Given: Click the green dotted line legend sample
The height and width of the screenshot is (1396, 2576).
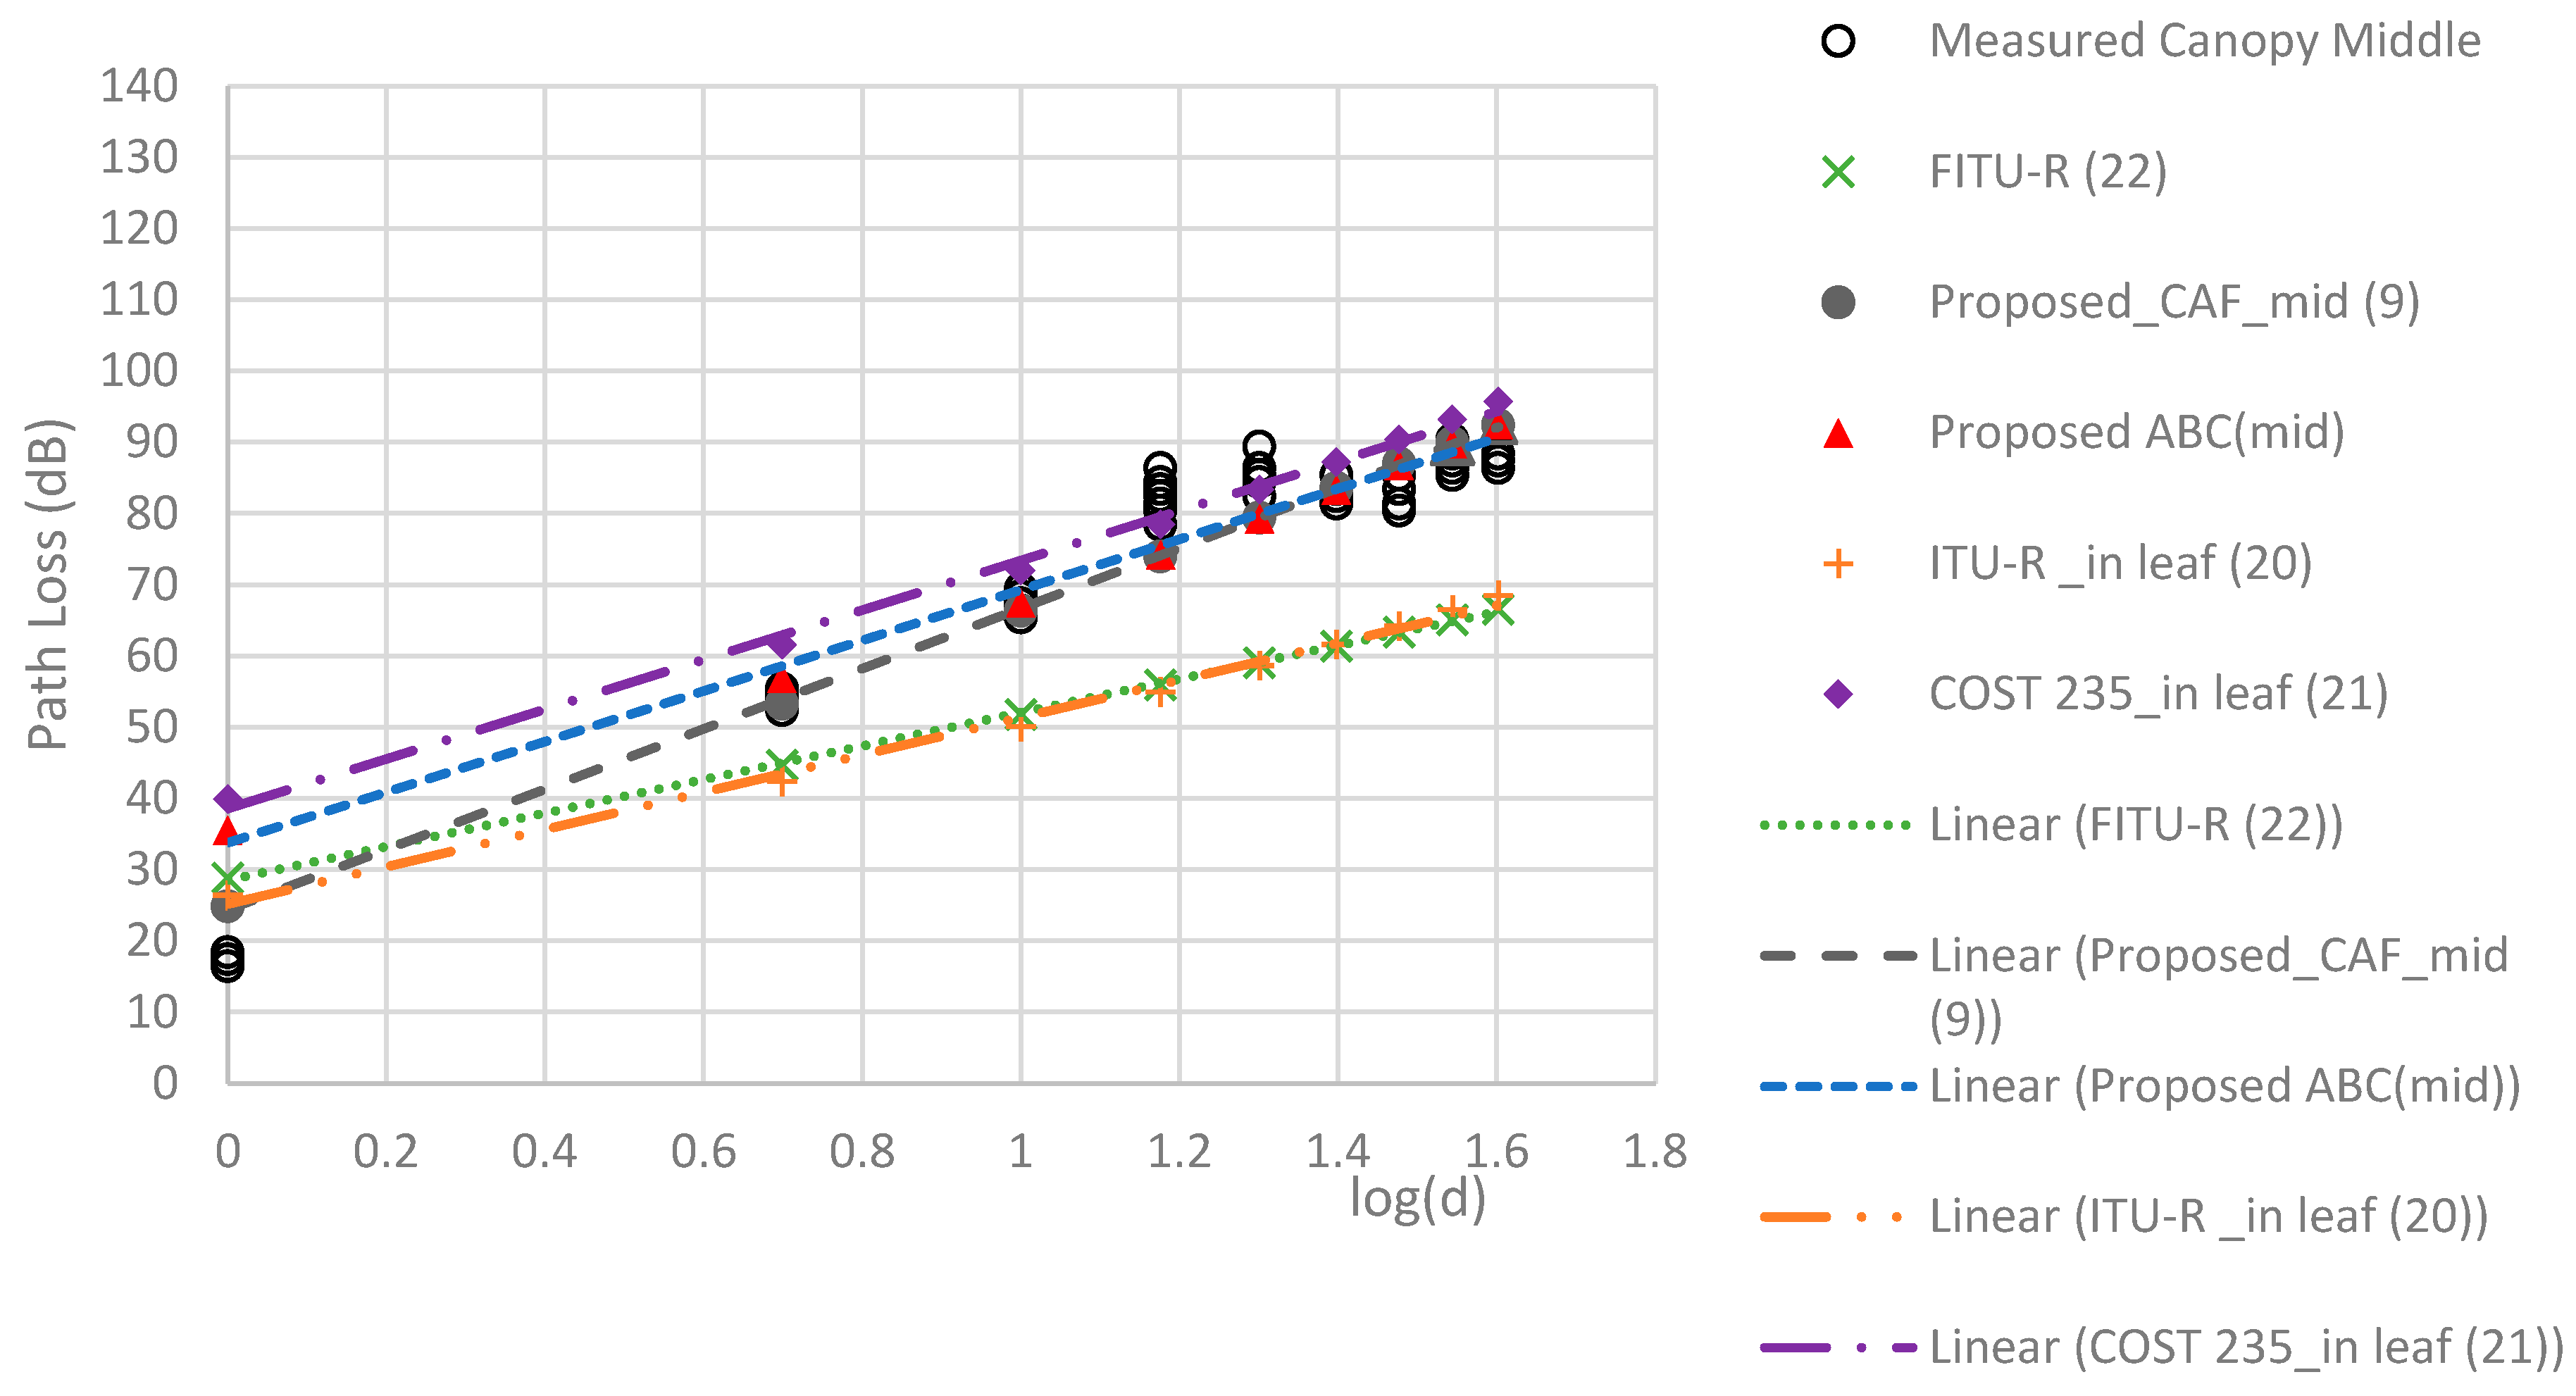Looking at the screenshot, I should 1836,825.
